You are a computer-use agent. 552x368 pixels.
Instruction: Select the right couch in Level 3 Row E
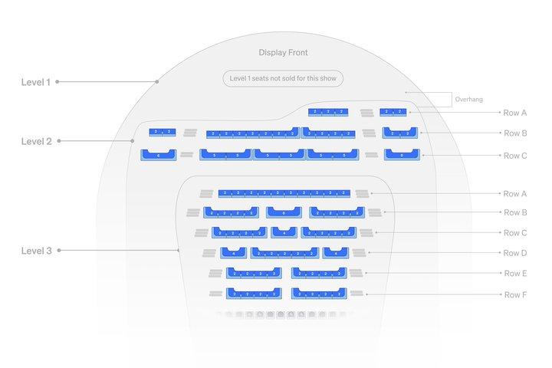tap(319, 273)
